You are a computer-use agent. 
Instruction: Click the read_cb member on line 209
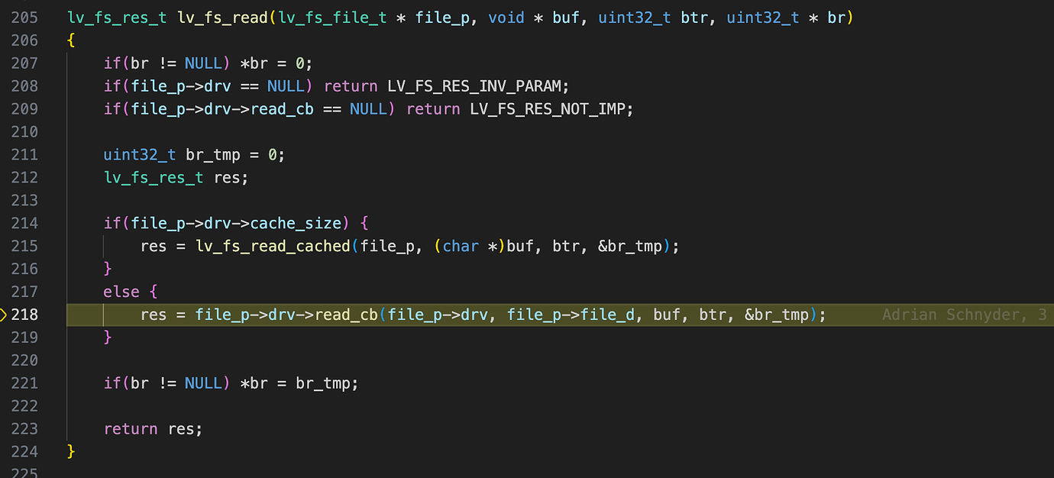coord(283,109)
